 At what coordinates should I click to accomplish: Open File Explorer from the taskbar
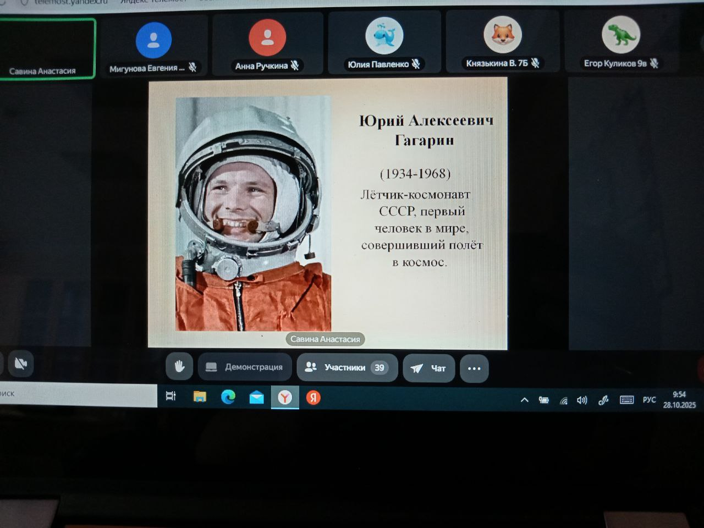pyautogui.click(x=200, y=397)
